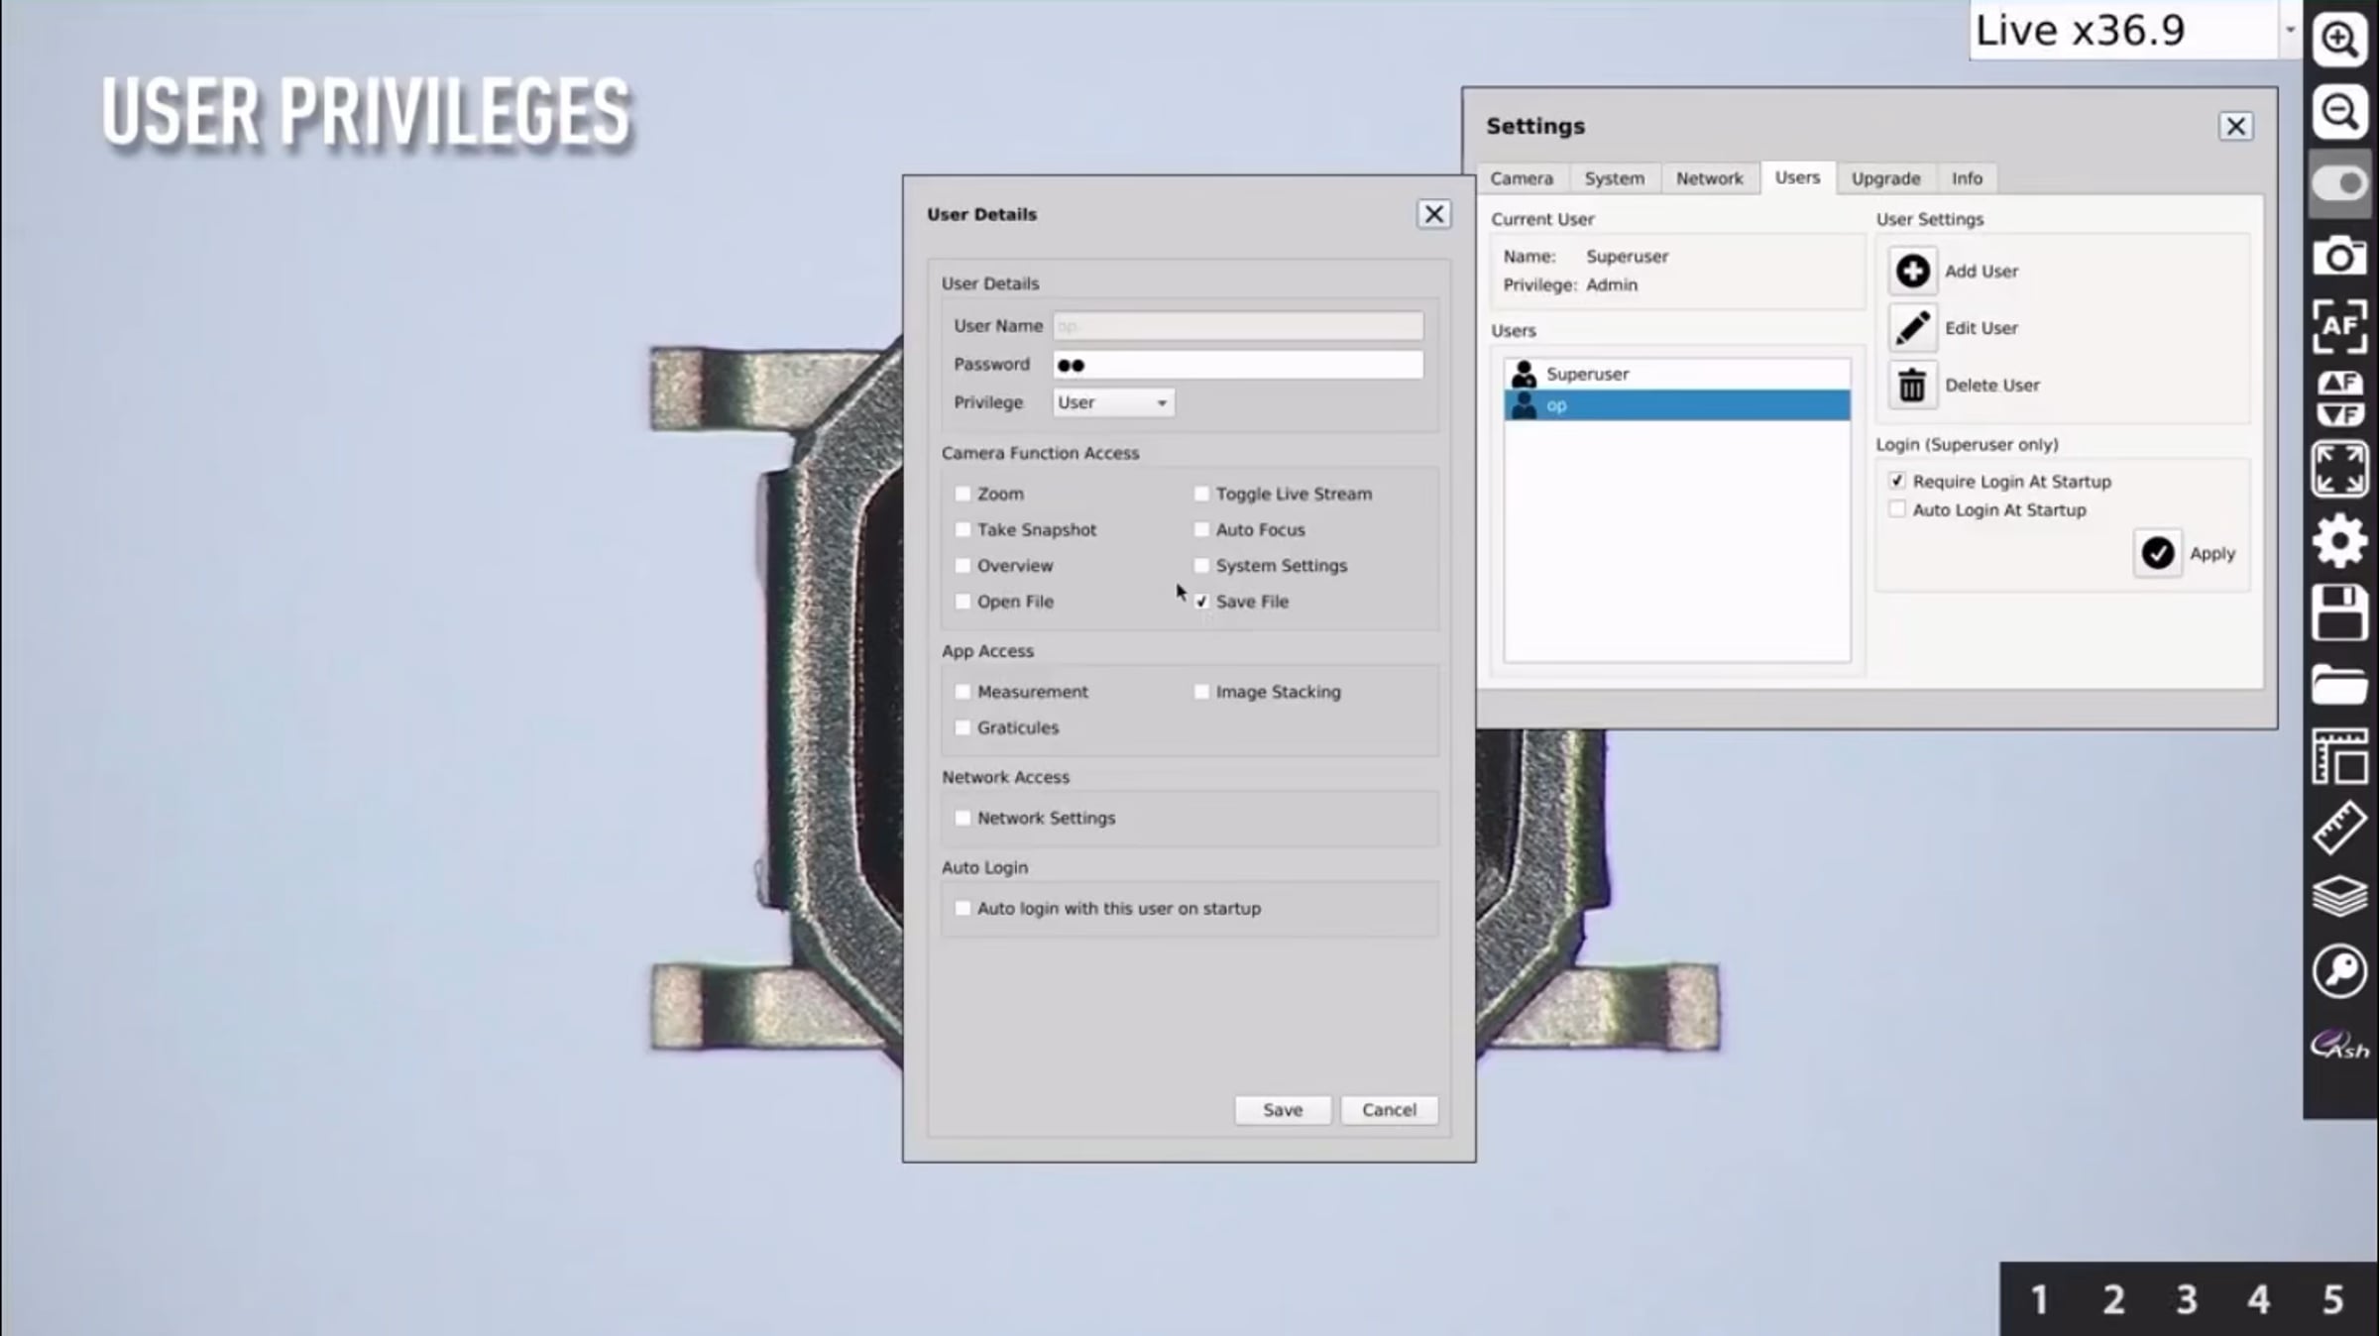Image resolution: width=2379 pixels, height=1336 pixels.
Task: Open settings via the sidebar gear icon
Action: click(x=2339, y=540)
